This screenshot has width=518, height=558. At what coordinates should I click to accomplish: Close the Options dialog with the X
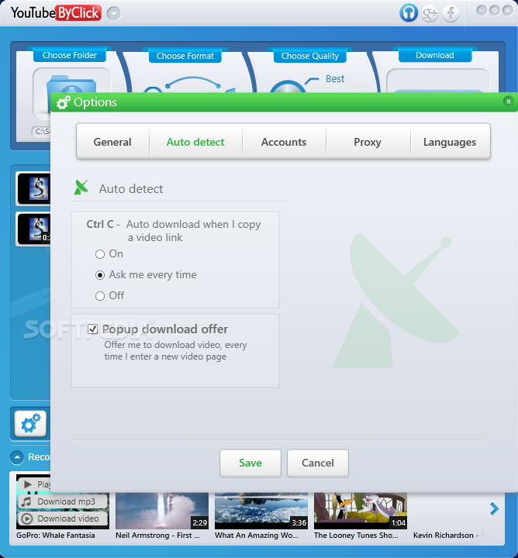click(509, 102)
